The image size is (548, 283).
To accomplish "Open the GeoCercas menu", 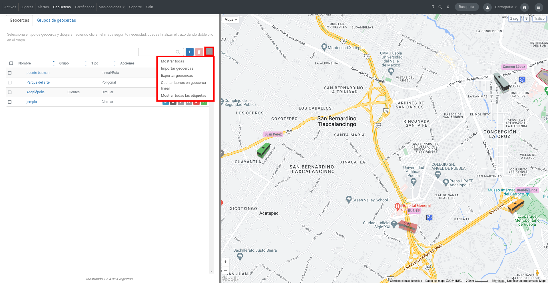I will (62, 7).
